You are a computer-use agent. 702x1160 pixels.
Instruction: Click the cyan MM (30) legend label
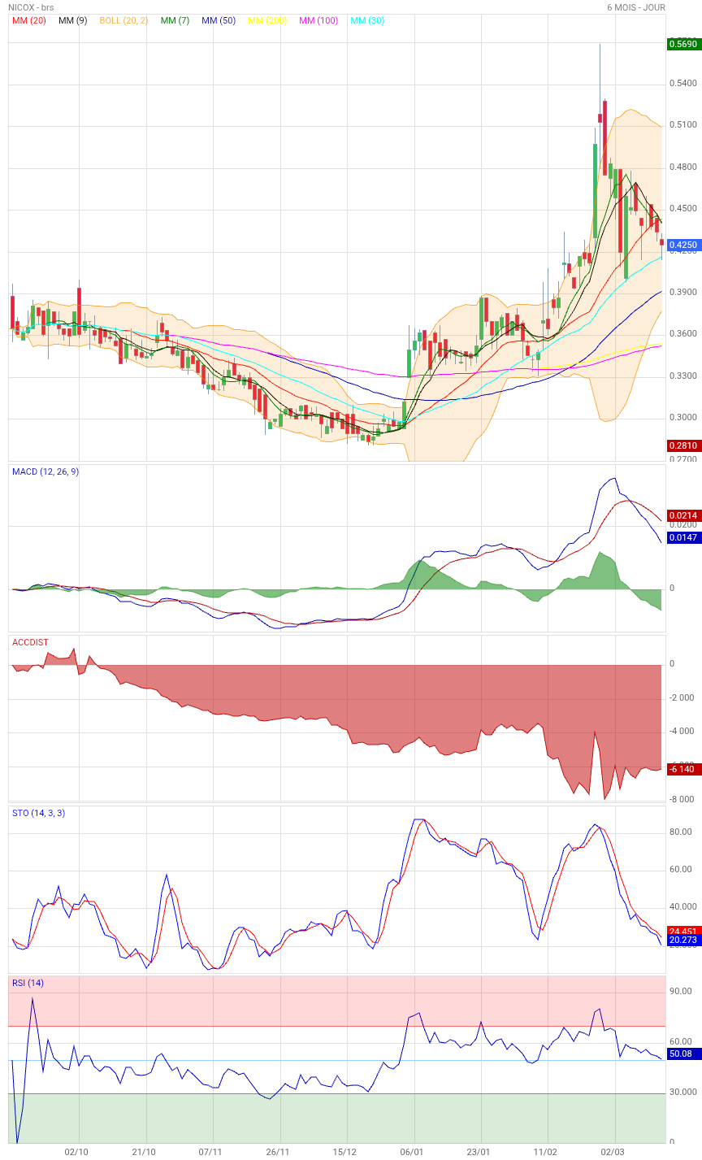click(x=367, y=20)
